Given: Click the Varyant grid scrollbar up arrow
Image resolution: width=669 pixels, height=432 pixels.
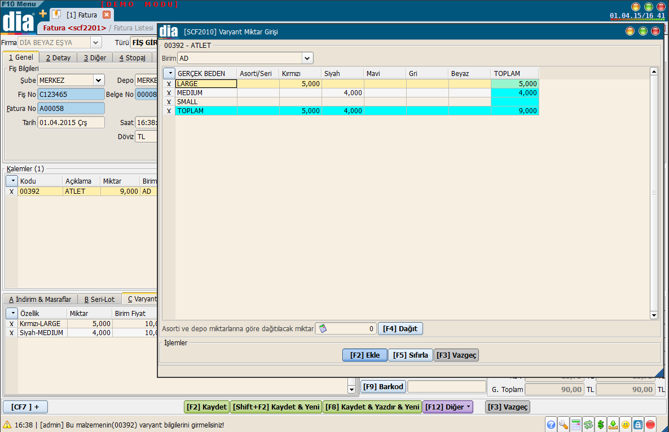Looking at the screenshot, I should [x=654, y=71].
